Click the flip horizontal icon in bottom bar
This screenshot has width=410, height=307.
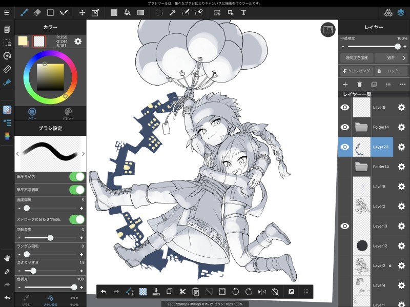tap(262, 292)
